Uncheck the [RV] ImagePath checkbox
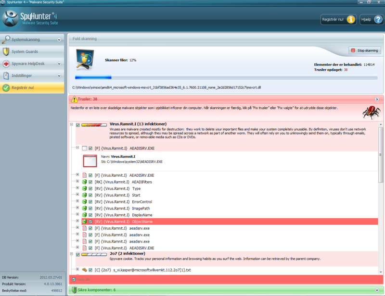385x296 pixels. (90, 209)
